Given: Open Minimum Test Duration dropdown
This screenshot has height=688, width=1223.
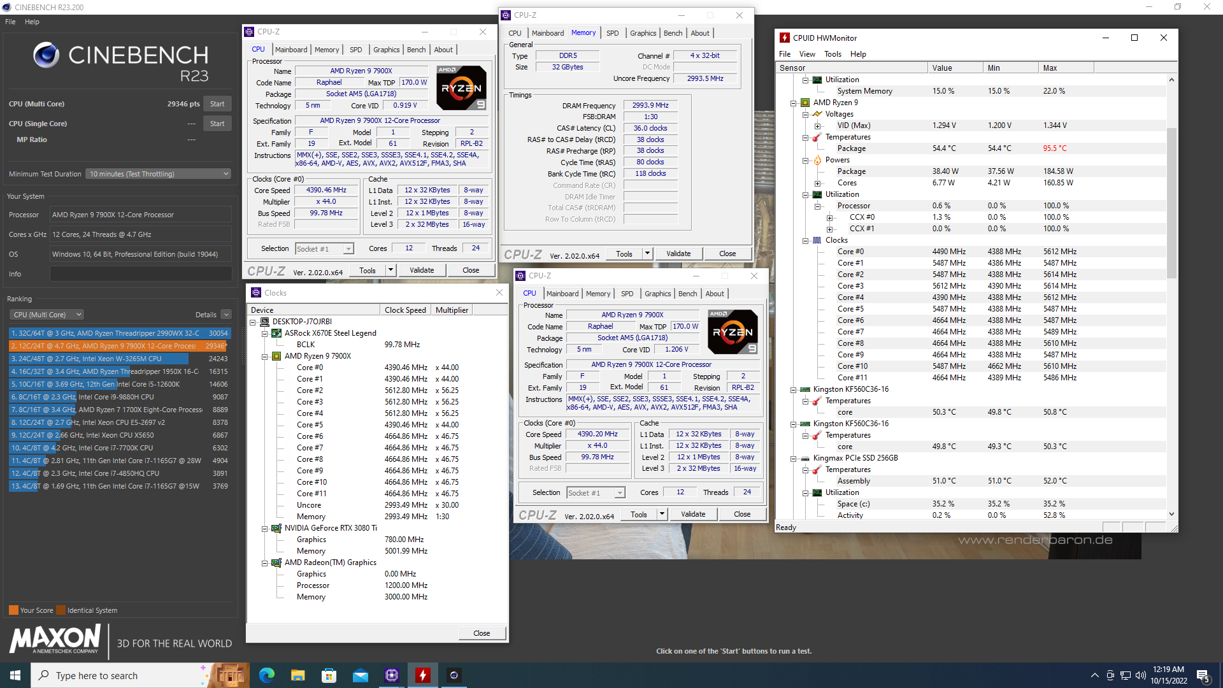Looking at the screenshot, I should [x=158, y=174].
